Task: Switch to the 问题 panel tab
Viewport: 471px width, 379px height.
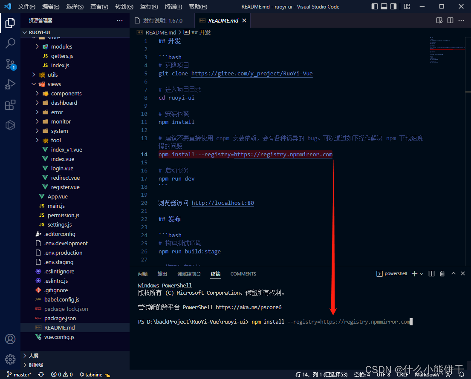Action: pos(143,274)
